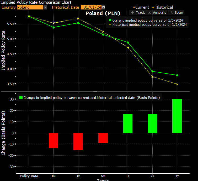198x181 pixels.
Task: Click the 5.50 y-axis value
Action: pyautogui.click(x=10, y=24)
